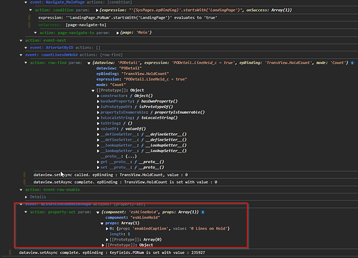This screenshot has height=258, width=358.
Task: Expand the constructor function entry
Action: point(98,96)
